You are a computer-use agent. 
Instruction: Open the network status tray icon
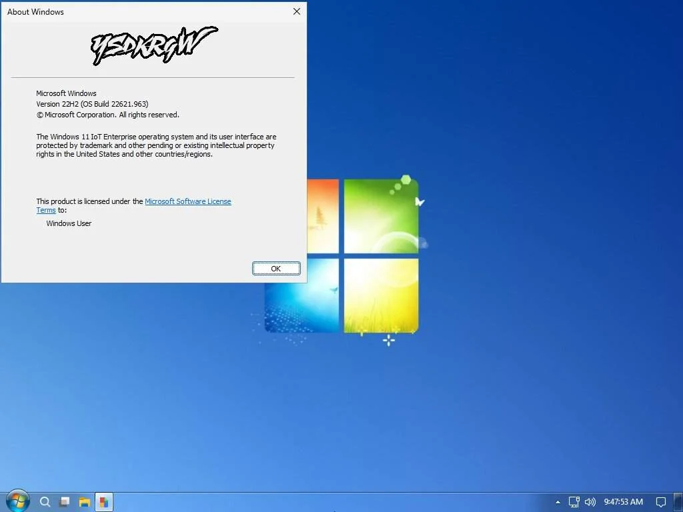(574, 502)
